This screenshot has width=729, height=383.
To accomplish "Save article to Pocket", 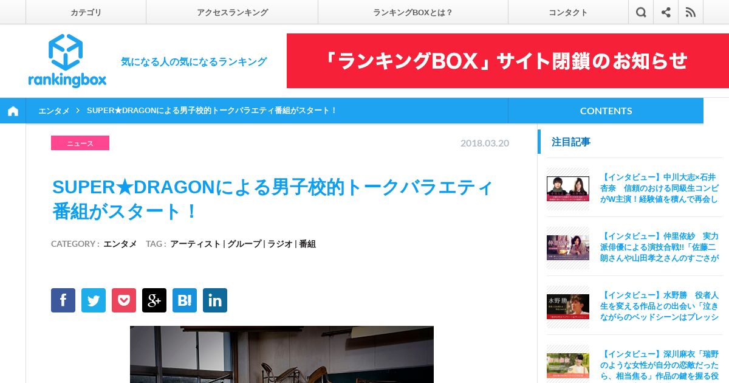I will [124, 300].
